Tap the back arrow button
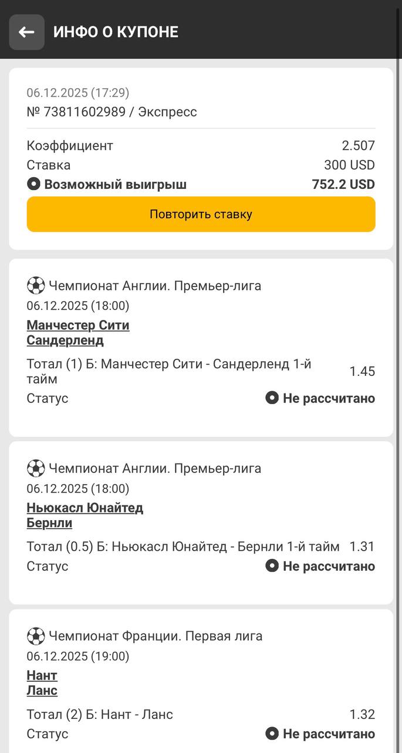This screenshot has width=402, height=753. click(x=26, y=32)
